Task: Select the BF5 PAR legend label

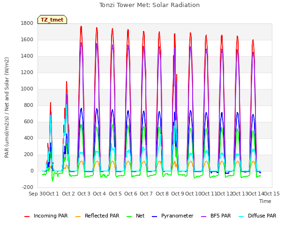Action: tap(221, 216)
